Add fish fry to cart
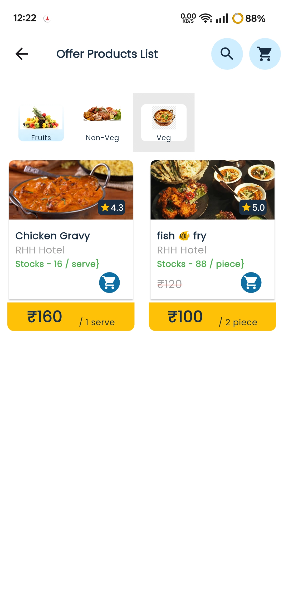 251,283
